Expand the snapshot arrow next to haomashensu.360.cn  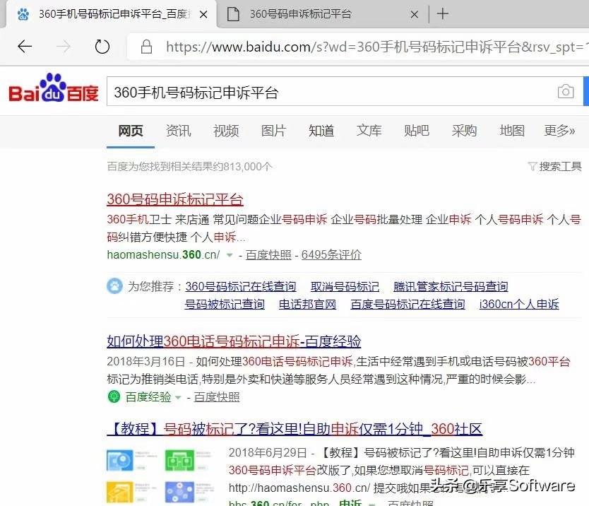pyautogui.click(x=230, y=256)
